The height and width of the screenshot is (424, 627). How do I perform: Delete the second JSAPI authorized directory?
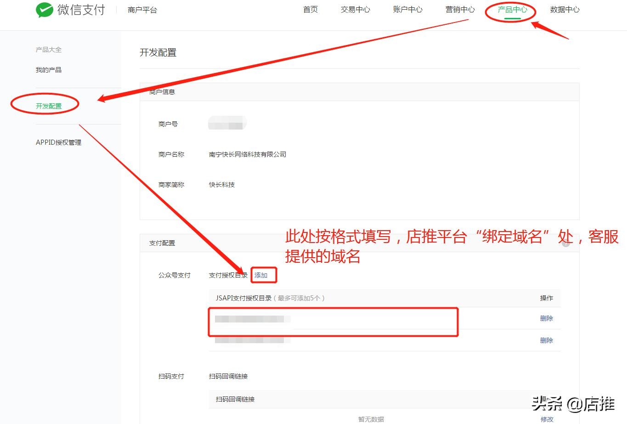pyautogui.click(x=546, y=340)
